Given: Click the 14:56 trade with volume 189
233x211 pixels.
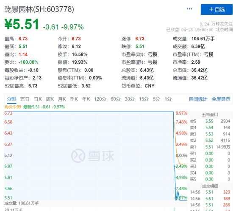Looking at the screenshot, I should [210, 199].
